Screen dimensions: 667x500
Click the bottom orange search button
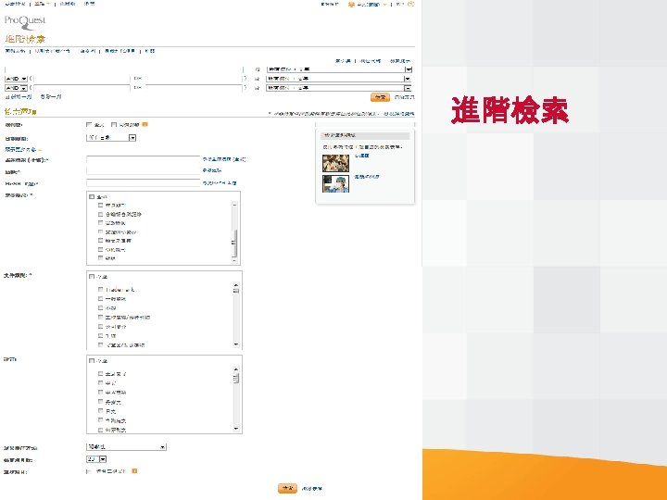point(287,489)
